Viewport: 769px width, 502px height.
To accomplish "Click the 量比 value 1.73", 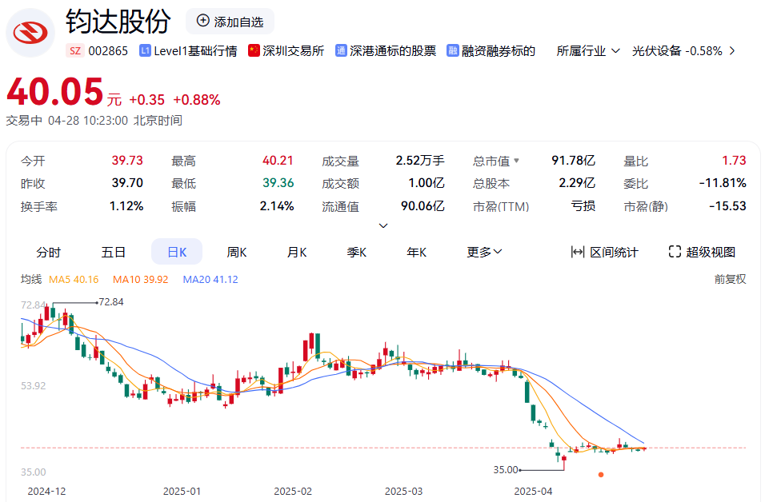I will coord(734,160).
